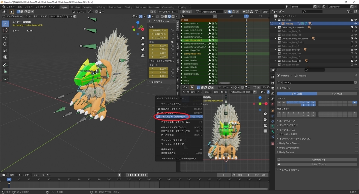Hide Collection_SimpleMesh with eye icon

(x=356, y=27)
